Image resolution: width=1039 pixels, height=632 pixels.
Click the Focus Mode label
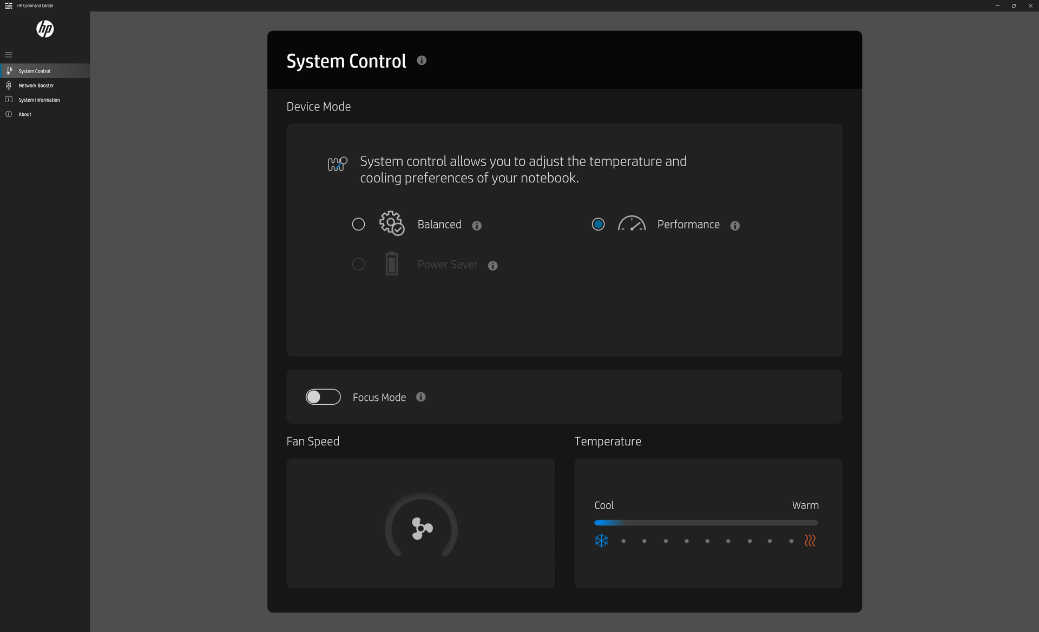click(x=379, y=398)
